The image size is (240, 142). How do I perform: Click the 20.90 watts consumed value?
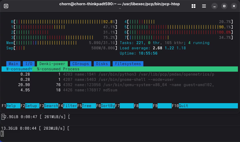tap(24, 85)
